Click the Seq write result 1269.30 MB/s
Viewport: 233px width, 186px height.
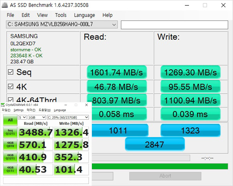[190, 72]
